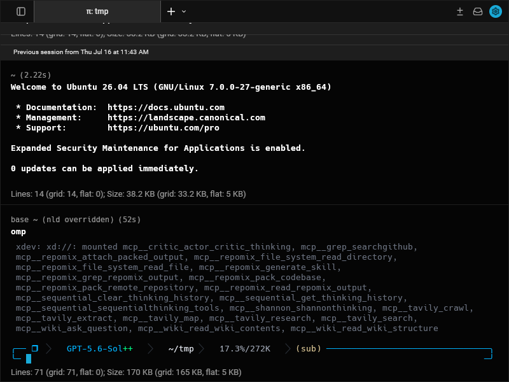Click 'mcp__repomix_pack_codebase' text
The image size is (509, 382).
pos(255,278)
